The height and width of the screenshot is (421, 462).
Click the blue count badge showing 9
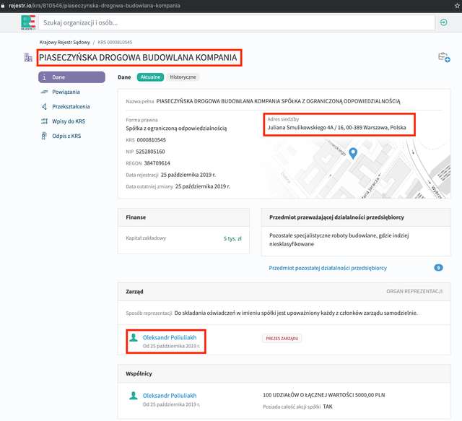(438, 268)
